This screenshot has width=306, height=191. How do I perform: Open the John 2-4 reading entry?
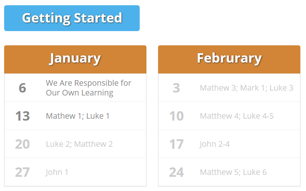point(215,144)
